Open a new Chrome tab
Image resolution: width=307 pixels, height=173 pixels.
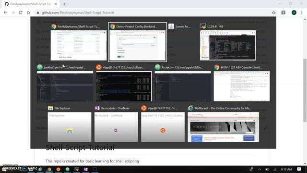pyautogui.click(x=65, y=4)
